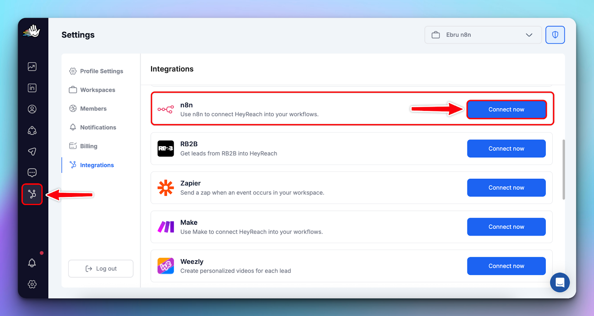Click the RB2B logo icon
Image resolution: width=594 pixels, height=316 pixels.
[x=166, y=148]
